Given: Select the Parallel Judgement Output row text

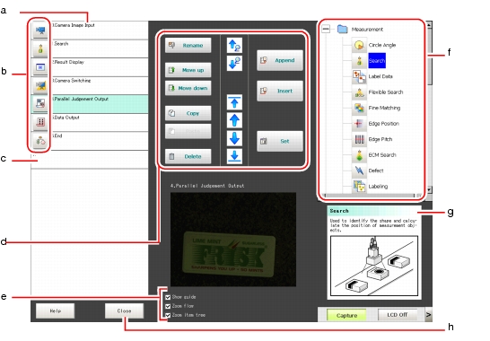Looking at the screenshot, I should coord(80,99).
